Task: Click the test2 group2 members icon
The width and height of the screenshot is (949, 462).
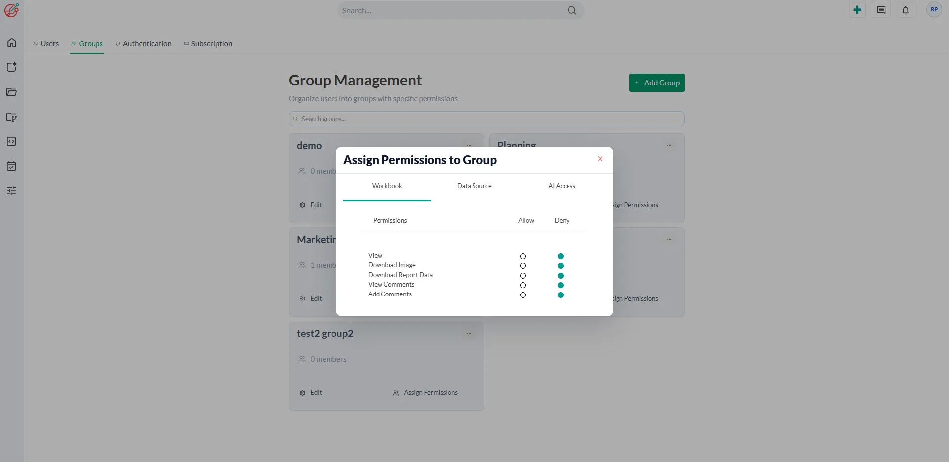Action: coord(302,359)
